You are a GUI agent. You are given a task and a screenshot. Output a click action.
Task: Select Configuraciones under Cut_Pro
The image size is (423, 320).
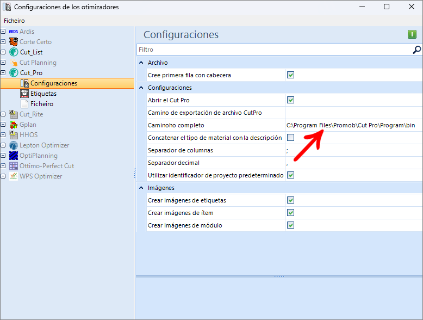click(54, 83)
